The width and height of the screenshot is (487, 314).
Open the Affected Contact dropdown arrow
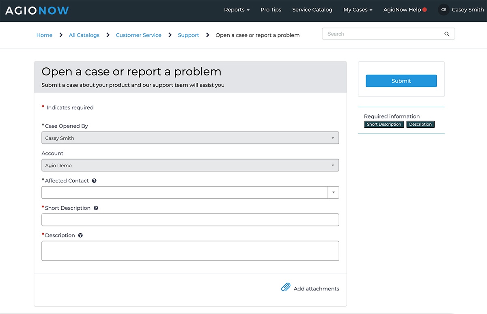point(333,193)
